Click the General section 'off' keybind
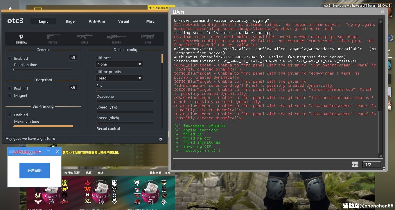The image size is (395, 210). click(73, 58)
